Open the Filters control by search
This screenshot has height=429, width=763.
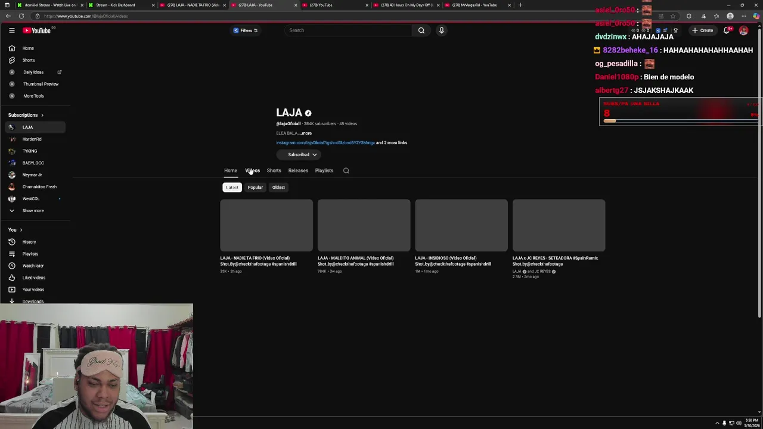pyautogui.click(x=246, y=30)
